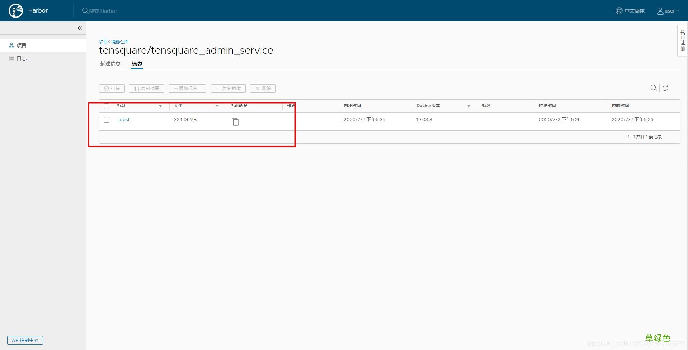Click the 复制镜像 button

[x=228, y=88]
